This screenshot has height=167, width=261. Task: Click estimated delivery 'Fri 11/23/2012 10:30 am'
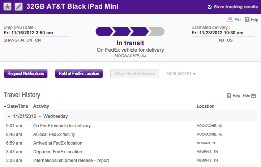(217, 33)
